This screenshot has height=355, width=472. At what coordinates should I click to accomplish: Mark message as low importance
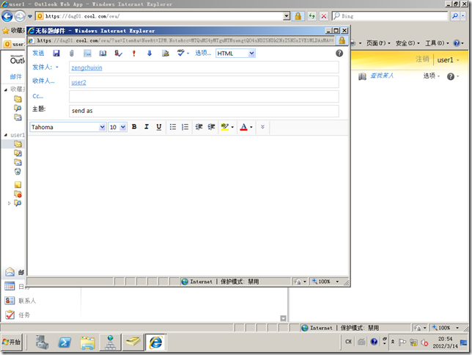(x=150, y=54)
